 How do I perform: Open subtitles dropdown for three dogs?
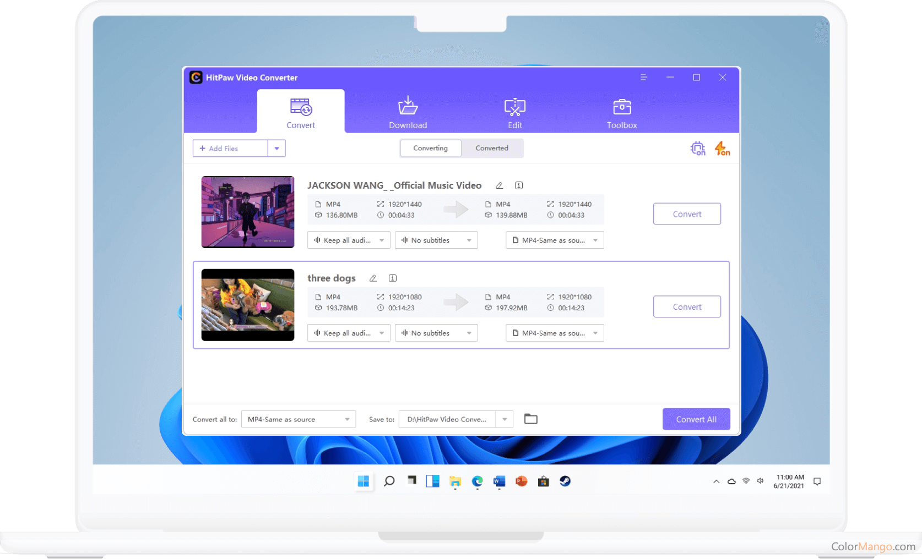click(436, 333)
